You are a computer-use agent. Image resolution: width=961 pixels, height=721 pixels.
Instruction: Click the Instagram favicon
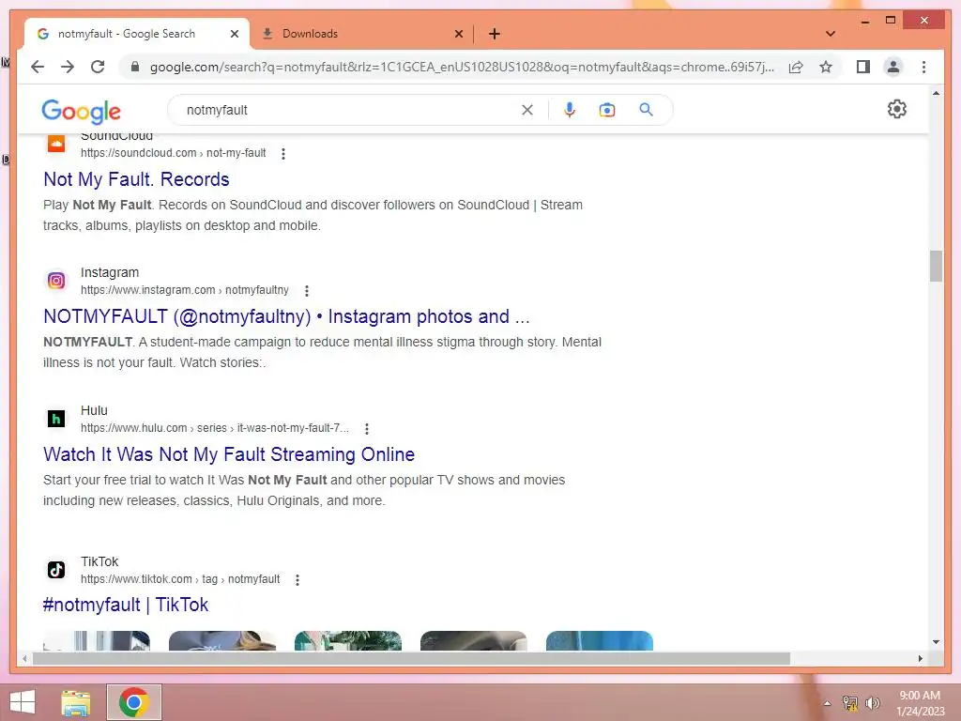[56, 281]
